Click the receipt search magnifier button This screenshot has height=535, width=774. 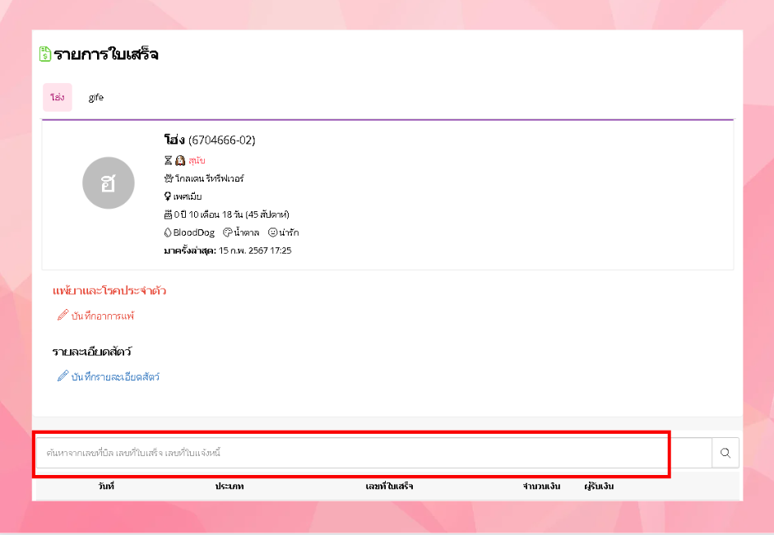pos(725,453)
